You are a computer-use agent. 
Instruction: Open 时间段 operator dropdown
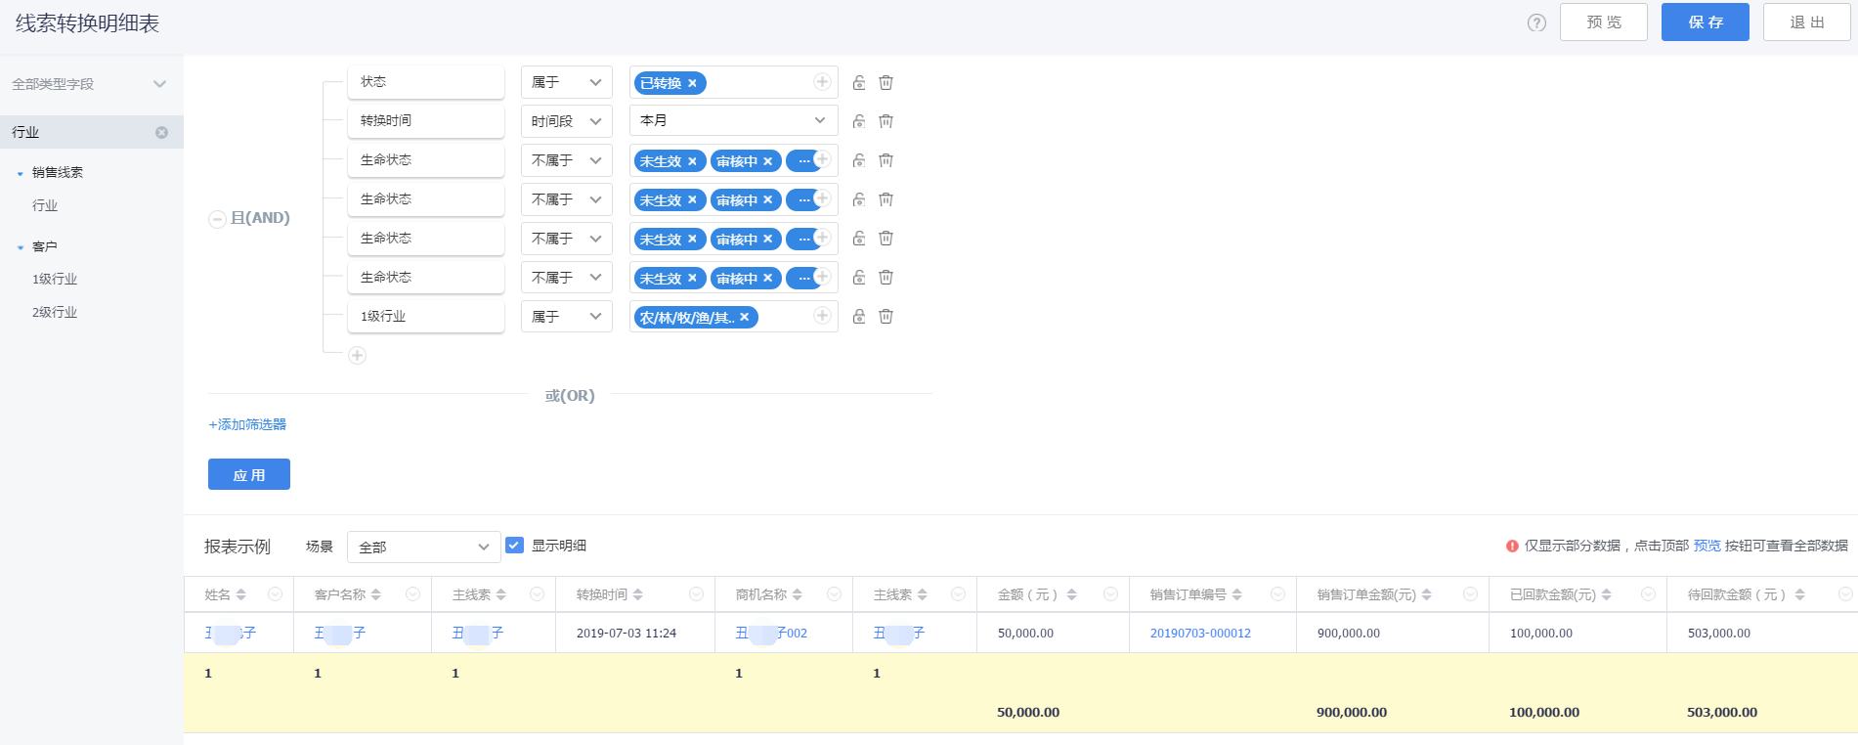[x=567, y=121]
